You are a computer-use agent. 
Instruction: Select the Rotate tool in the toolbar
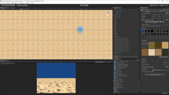tap(8, 5)
